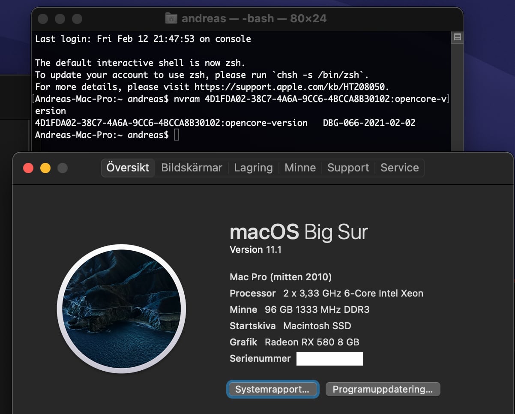
Task: Switch to the Bildskärmar tab
Action: [x=192, y=168]
